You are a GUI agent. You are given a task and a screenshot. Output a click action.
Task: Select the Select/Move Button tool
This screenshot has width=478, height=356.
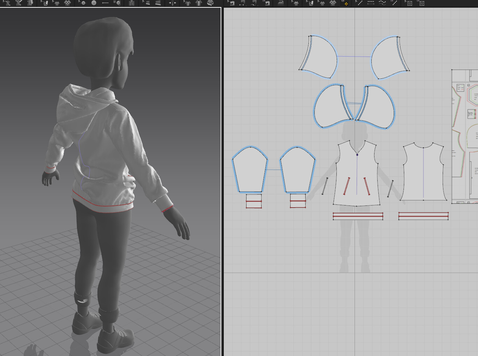pyautogui.click(x=83, y=3)
